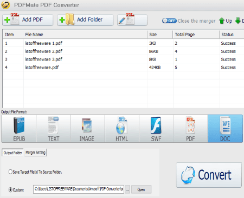Sort by File Name column header

pyautogui.click(x=85, y=35)
